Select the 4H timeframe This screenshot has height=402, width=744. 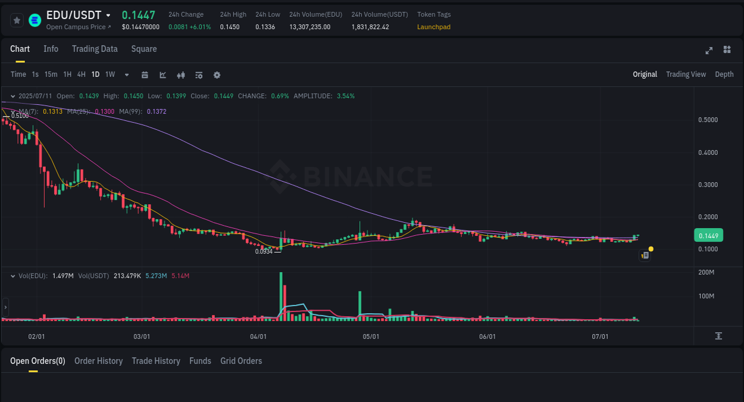81,74
